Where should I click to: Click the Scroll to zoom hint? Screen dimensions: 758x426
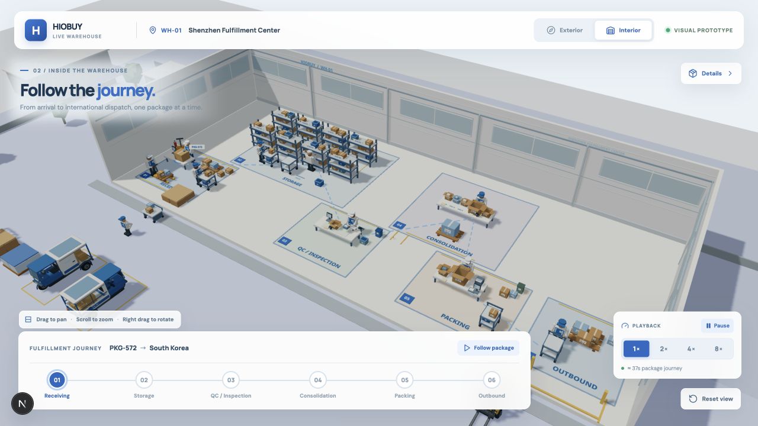point(94,319)
